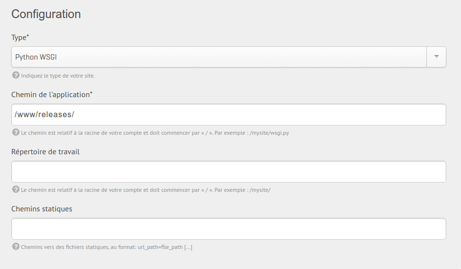Click help icon under Répertoire de travail field
Screen dimensions: 461x269
pyautogui.click(x=16, y=189)
